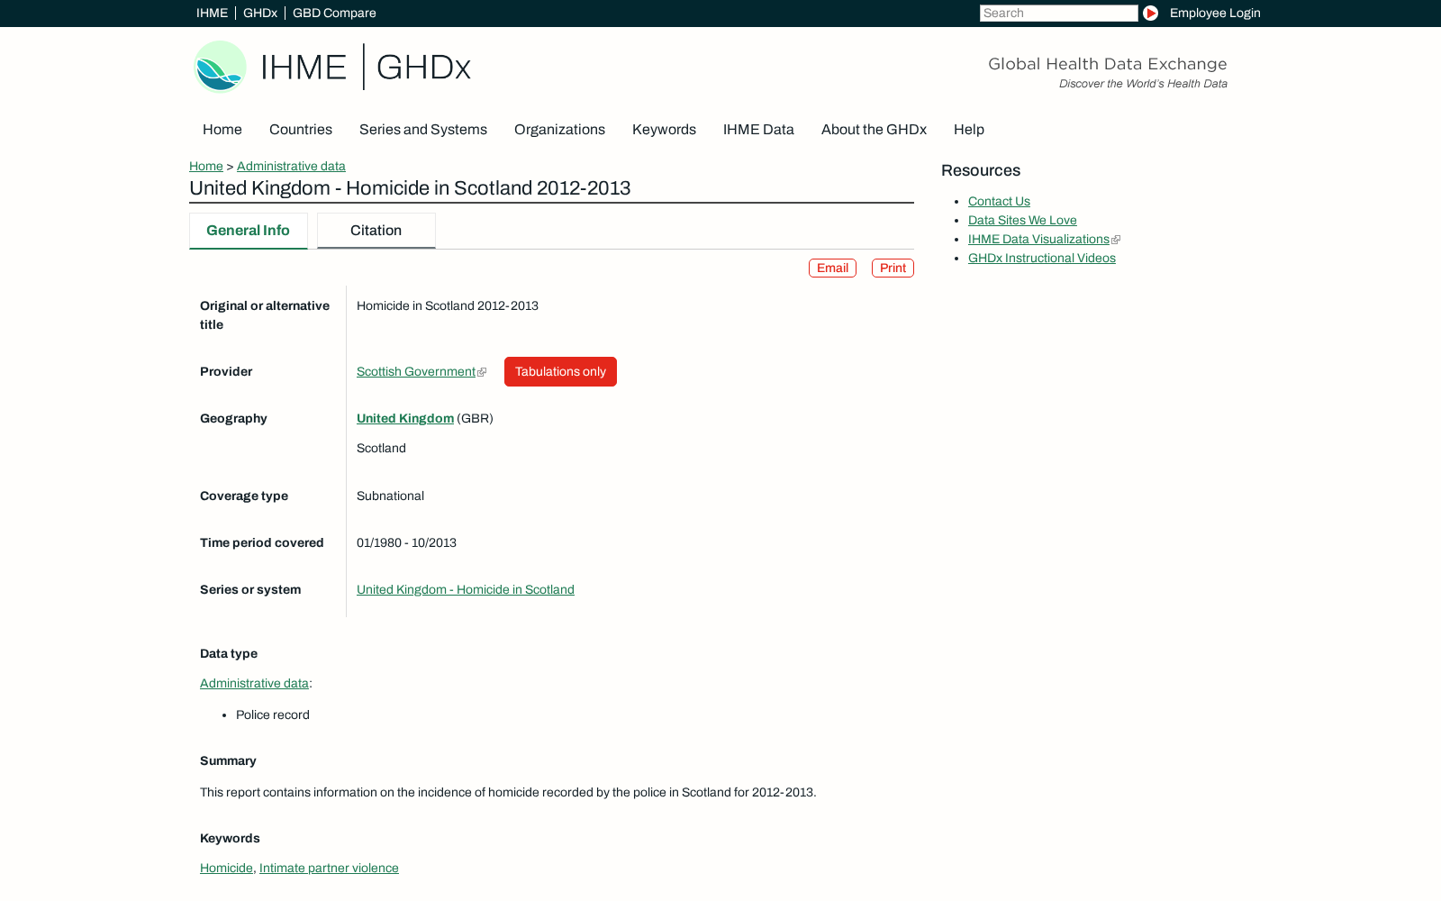Open About the GHDx menu item
This screenshot has width=1441, height=901.
point(874,130)
